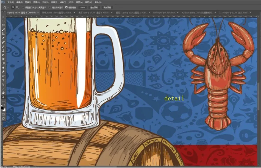Viewport: 261px width, 168px height.
Task: Open the zoom tool preset dropdown arrow
Action: (x=8, y=7)
